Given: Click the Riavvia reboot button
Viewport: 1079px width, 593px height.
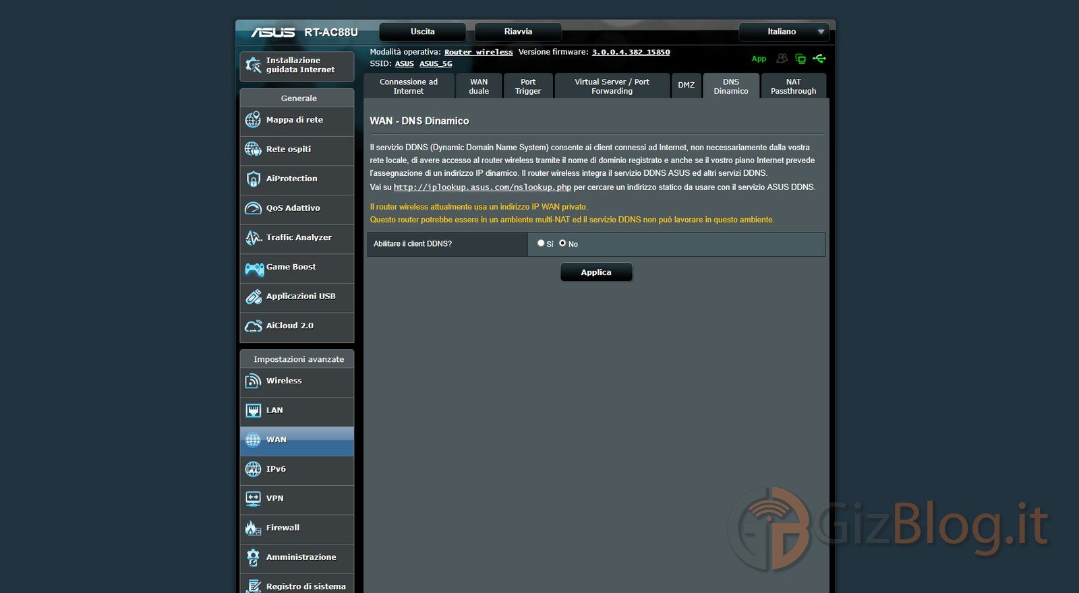Looking at the screenshot, I should pos(518,32).
